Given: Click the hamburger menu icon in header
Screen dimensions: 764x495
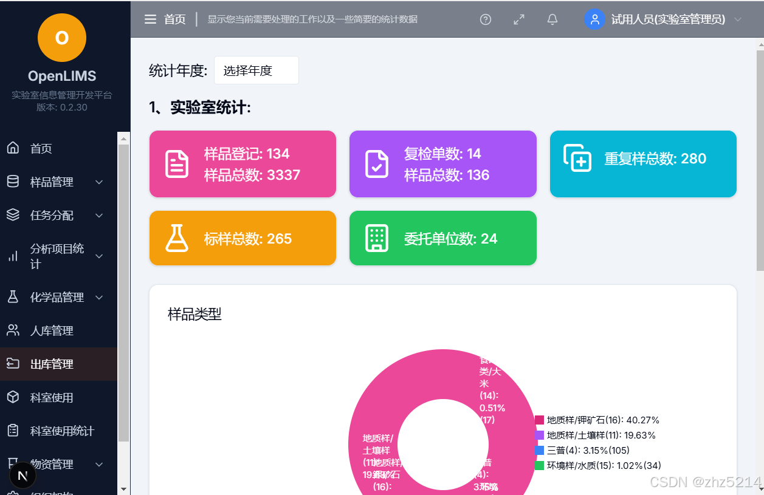Looking at the screenshot, I should tap(150, 19).
